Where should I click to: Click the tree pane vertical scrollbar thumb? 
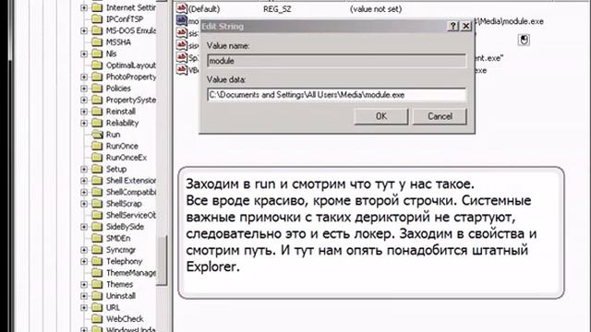(x=163, y=260)
